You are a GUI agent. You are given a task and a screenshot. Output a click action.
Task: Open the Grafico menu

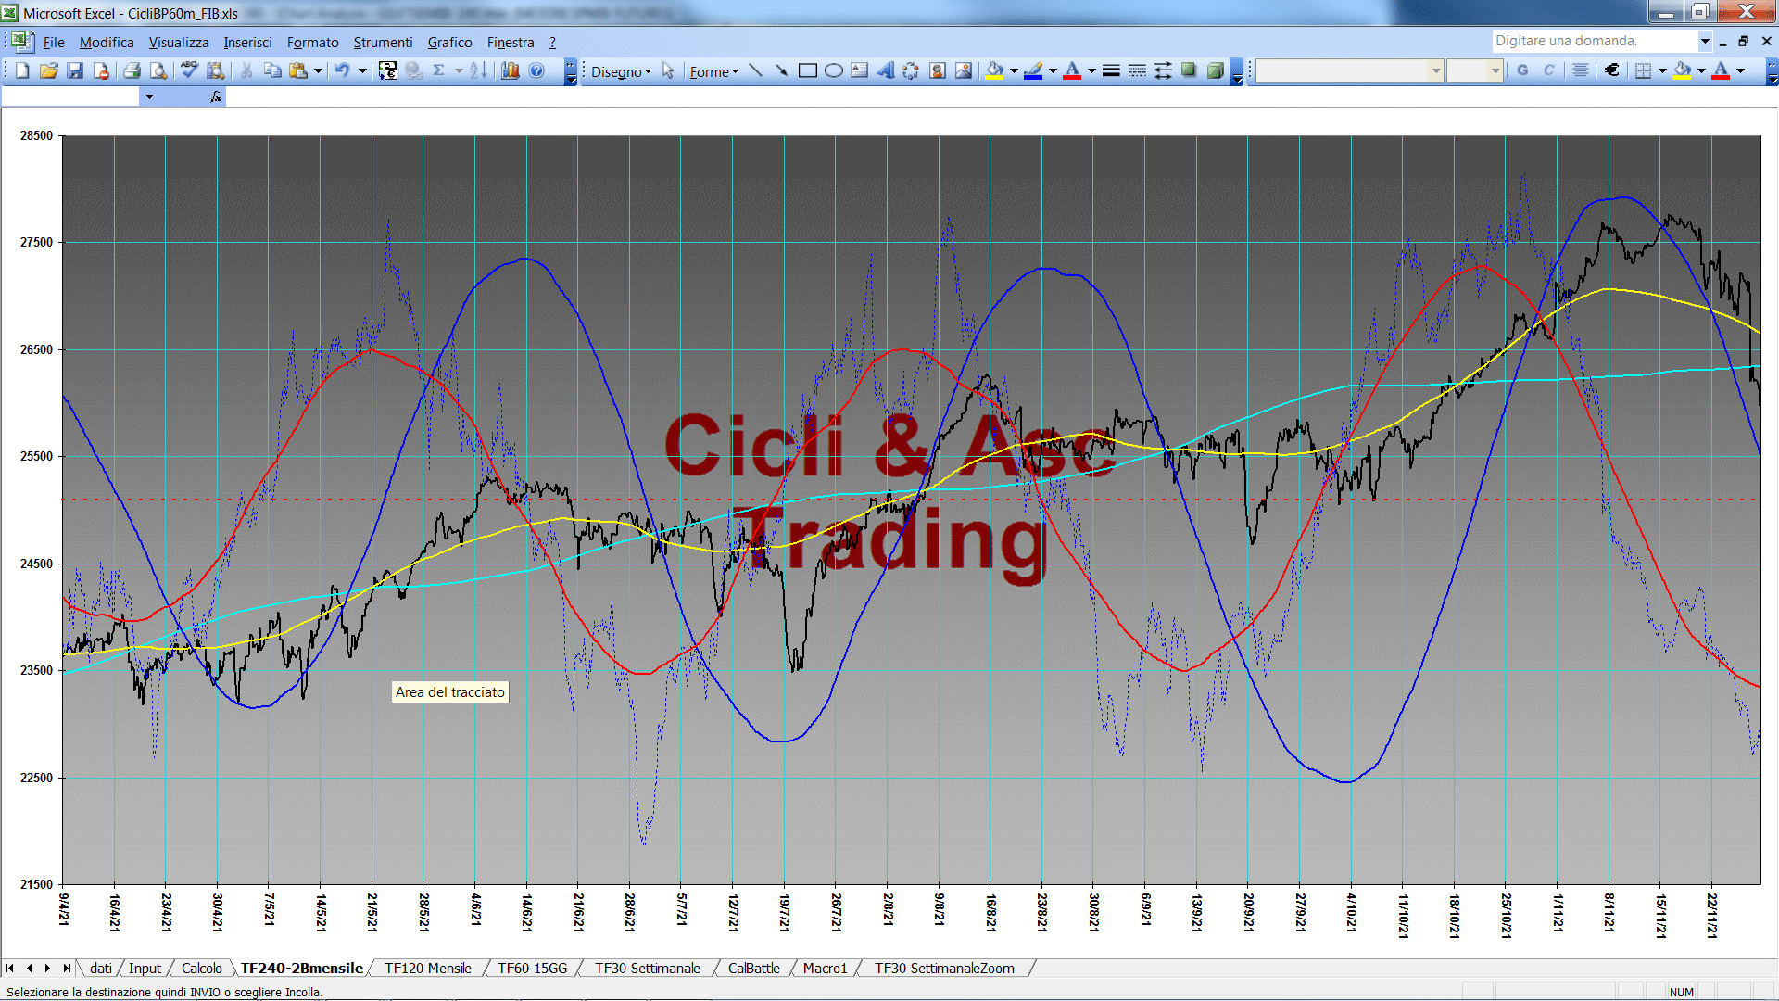[x=449, y=42]
